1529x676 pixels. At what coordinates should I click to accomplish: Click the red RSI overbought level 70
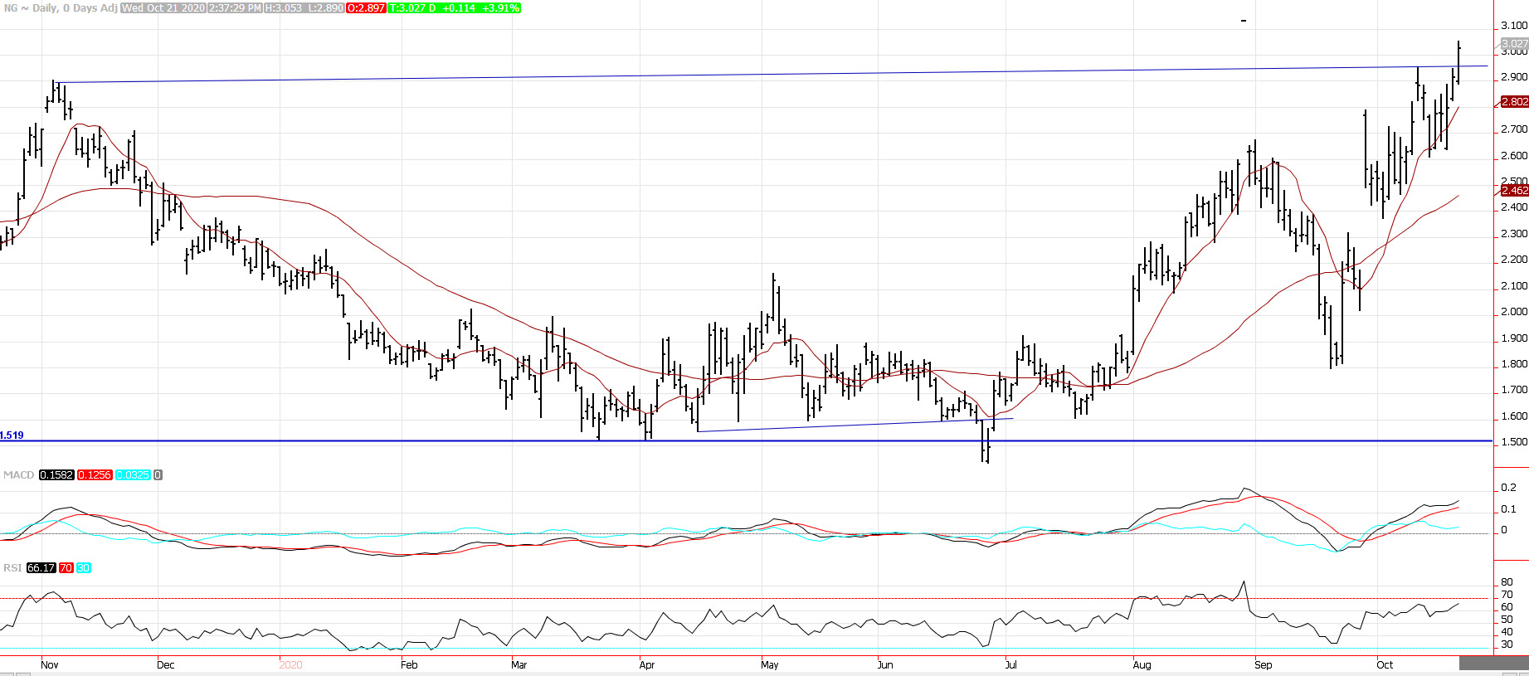click(x=66, y=567)
